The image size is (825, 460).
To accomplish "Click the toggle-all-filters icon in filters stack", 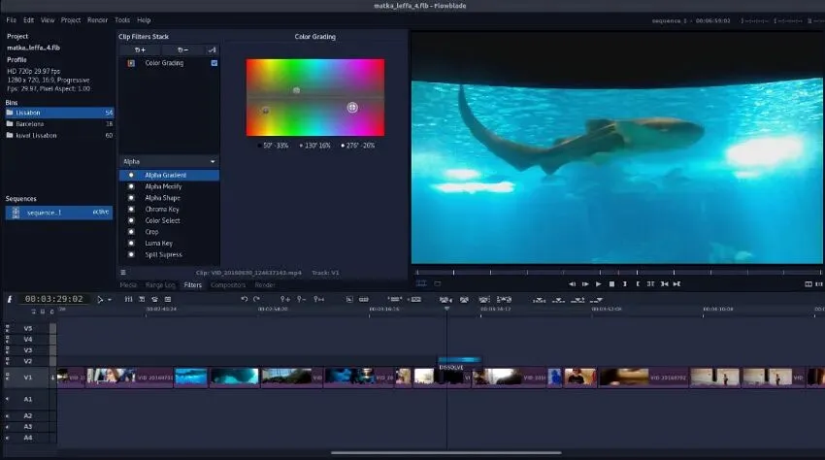I will click(212, 50).
